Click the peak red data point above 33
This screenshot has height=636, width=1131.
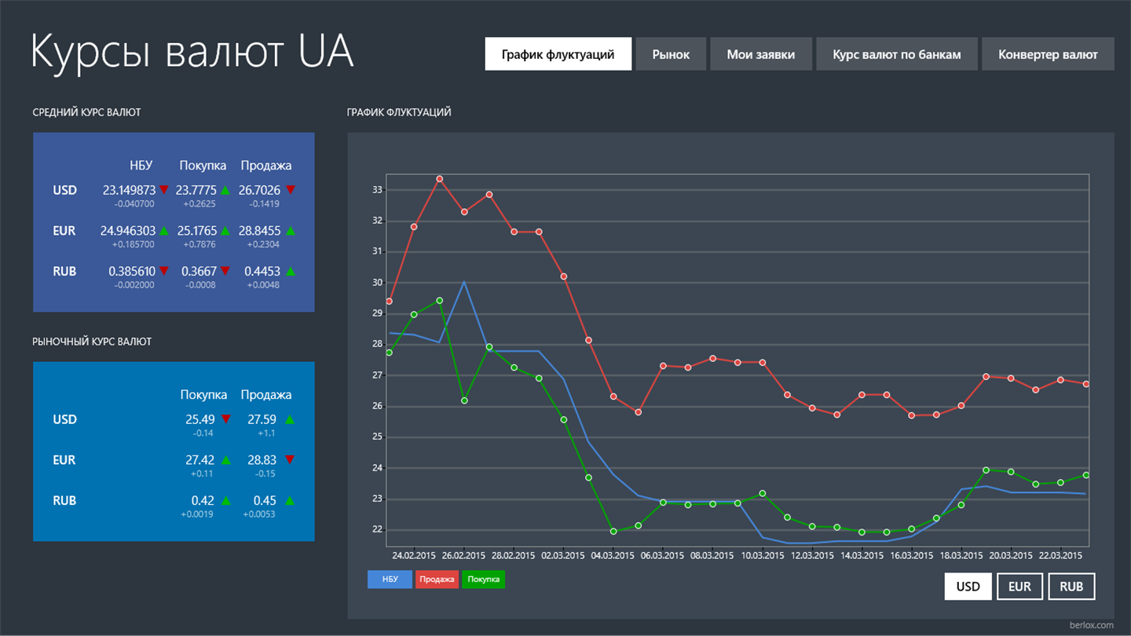pyautogui.click(x=440, y=179)
